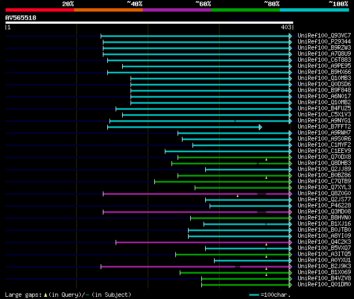Click the UniRef100_C1EEV9 label
The height and width of the screenshot is (299, 354).
(x=324, y=151)
